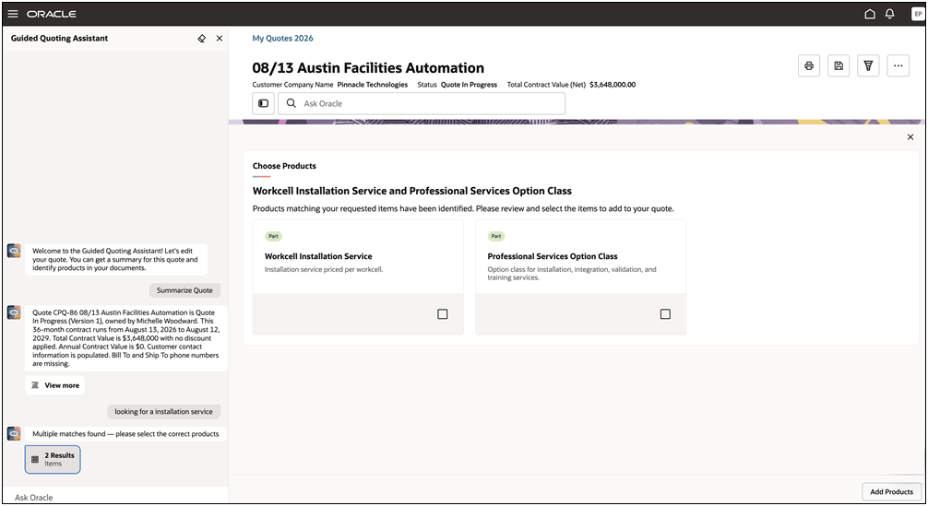Screen dimensions: 928x506
Task: Clear chat with eraser icon in assistant panel
Action: coord(202,39)
